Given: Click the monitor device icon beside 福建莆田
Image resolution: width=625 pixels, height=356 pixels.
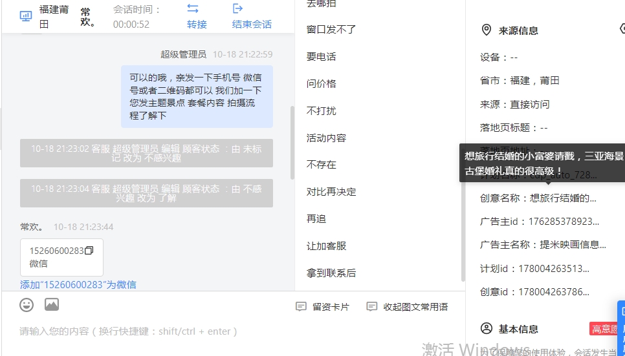Looking at the screenshot, I should point(26,16).
